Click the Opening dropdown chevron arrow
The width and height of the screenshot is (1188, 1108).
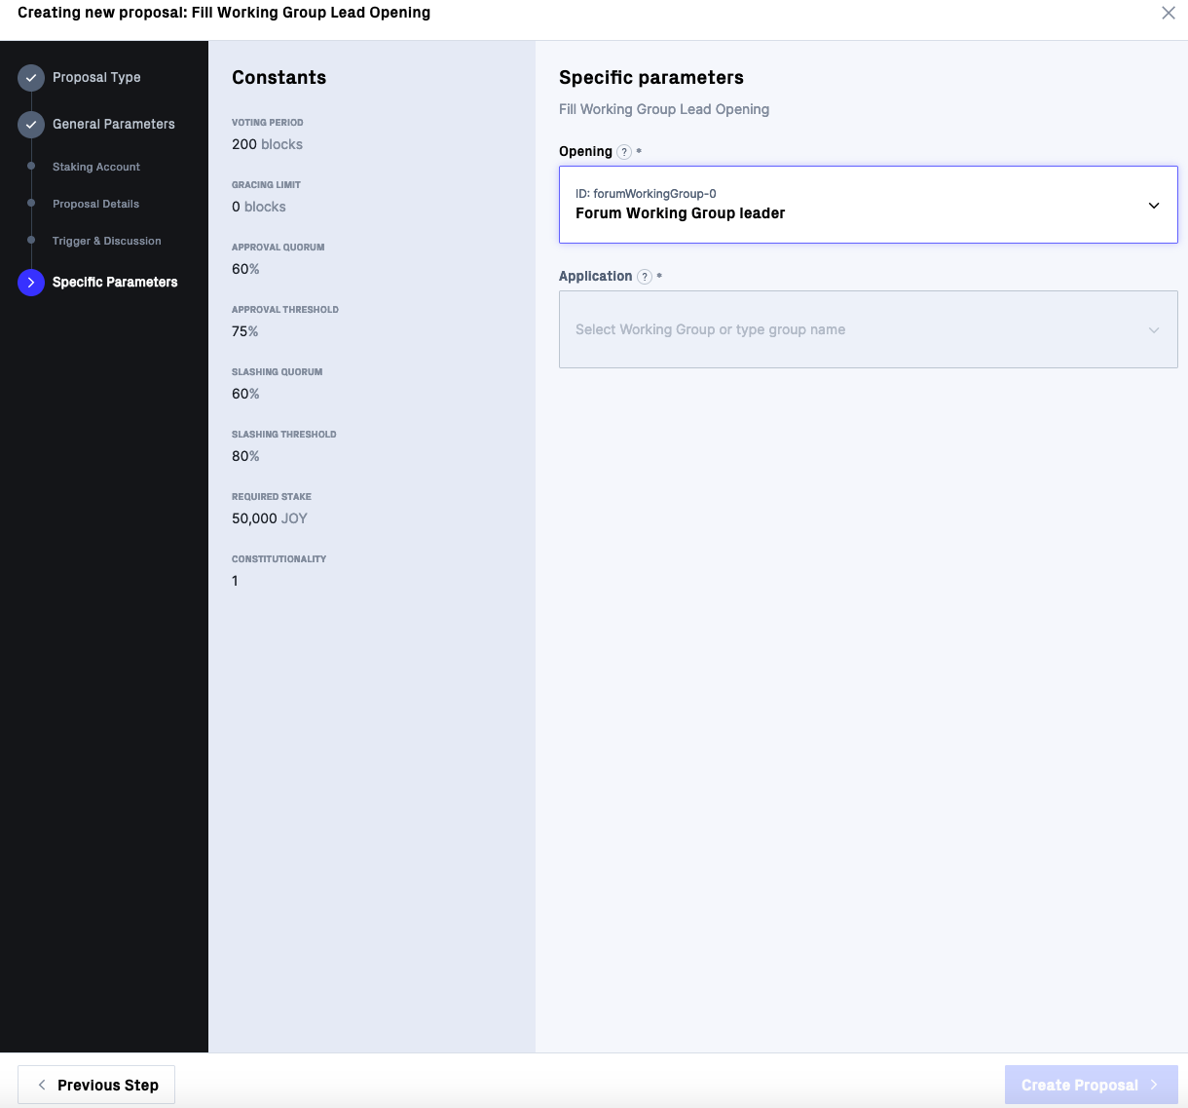[1154, 205]
